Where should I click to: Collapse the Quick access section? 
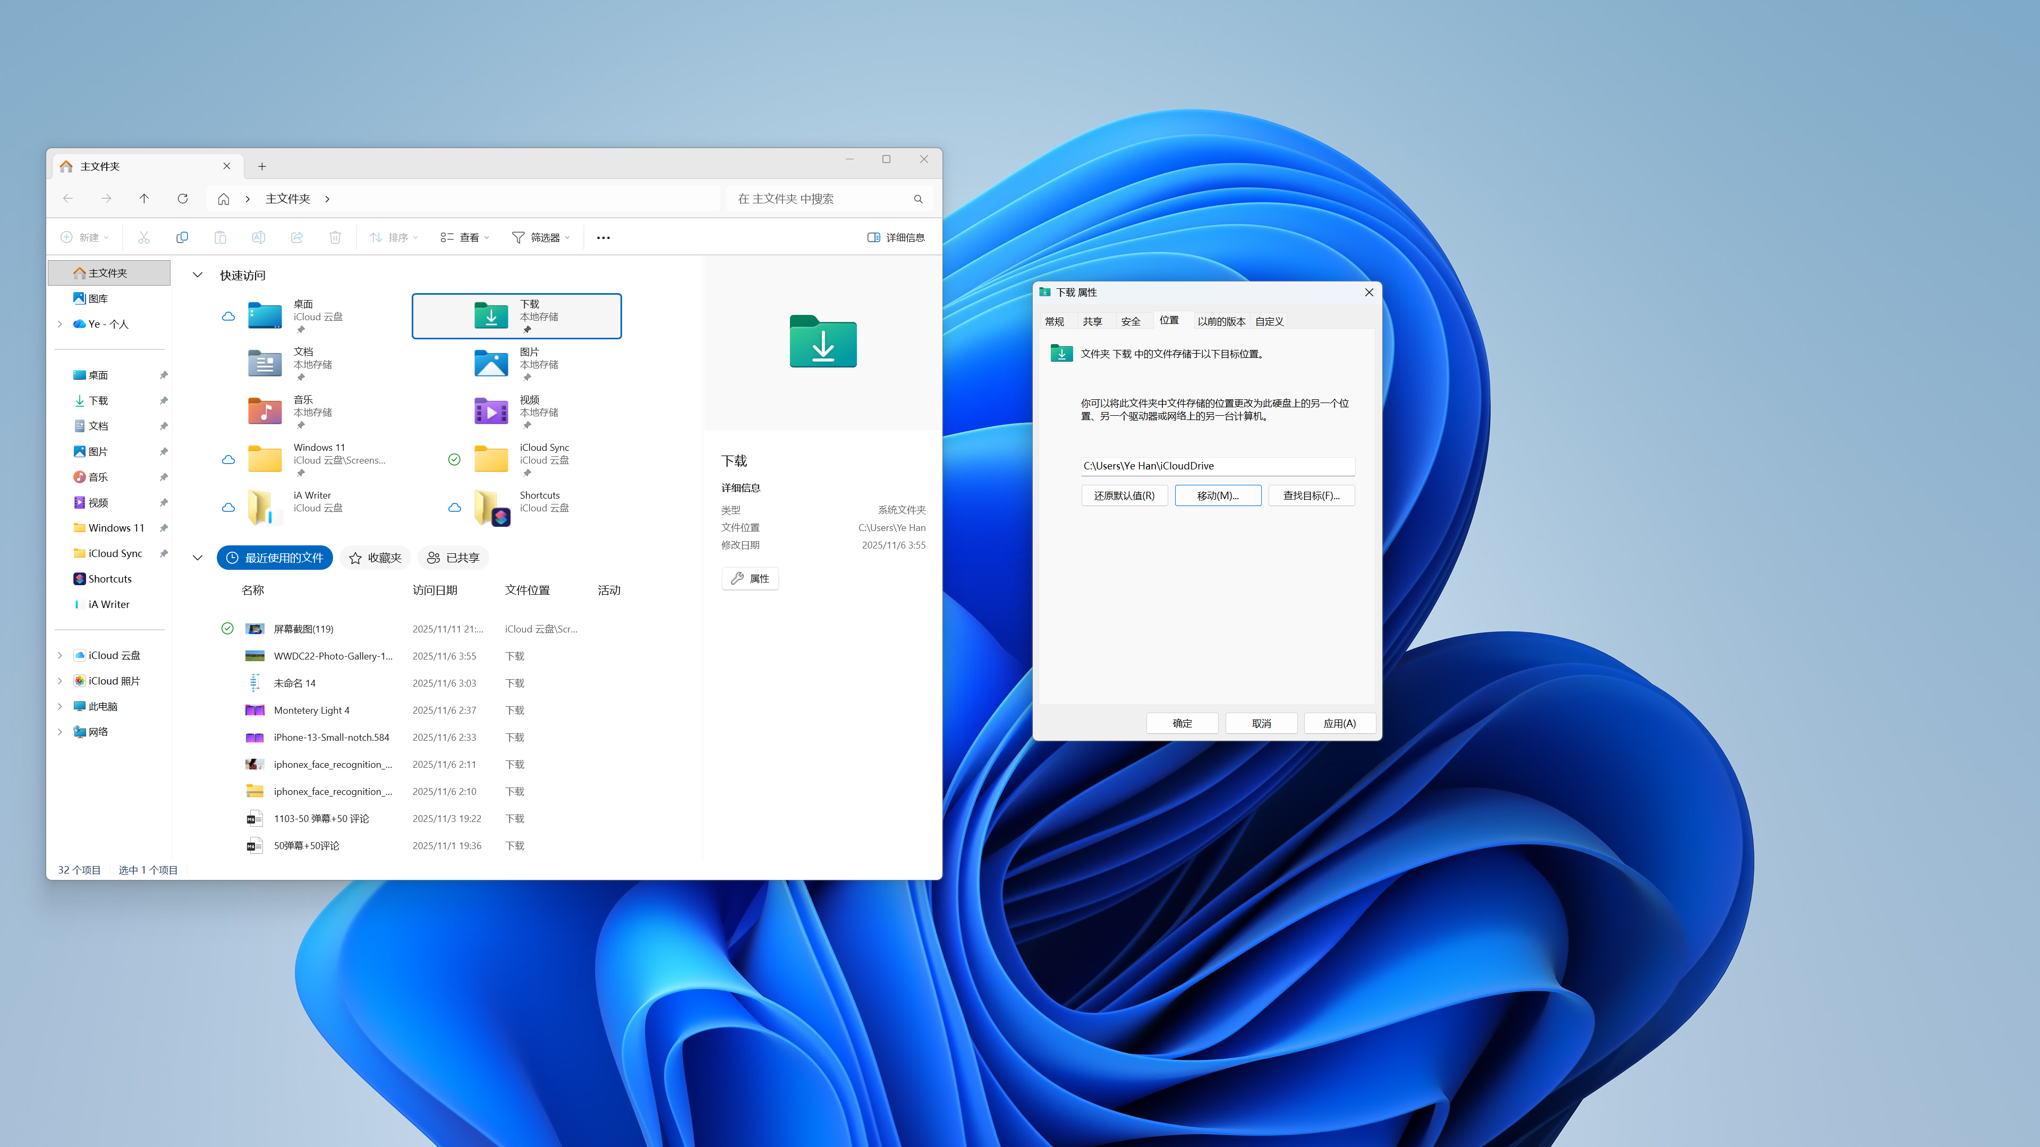click(198, 276)
